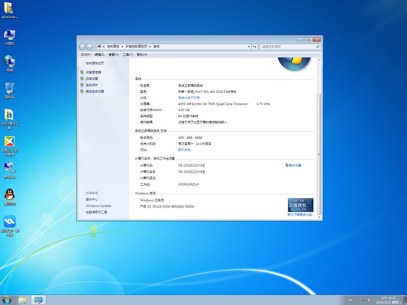Image resolution: width=407 pixels, height=305 pixels.
Task: Select the Administrator folder desktop icon
Action: tap(9, 8)
